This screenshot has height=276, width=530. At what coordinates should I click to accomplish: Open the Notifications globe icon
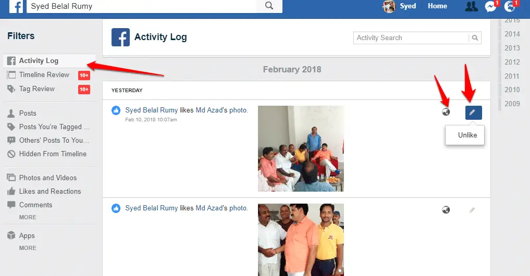[x=510, y=6]
